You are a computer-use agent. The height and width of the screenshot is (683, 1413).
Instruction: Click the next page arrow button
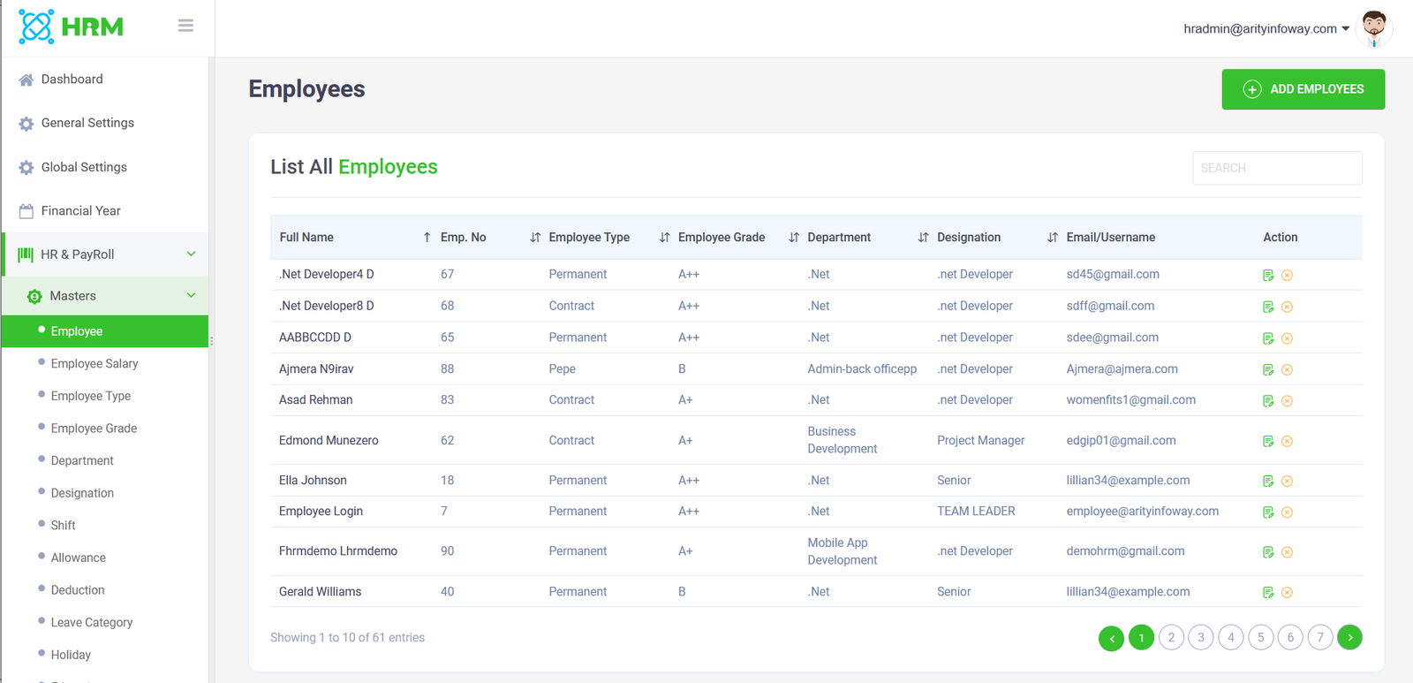(x=1349, y=637)
